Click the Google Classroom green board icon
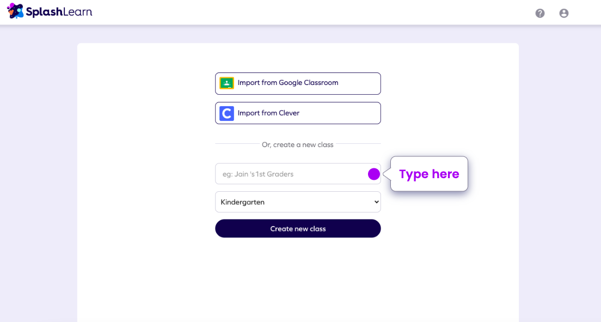 pyautogui.click(x=226, y=83)
